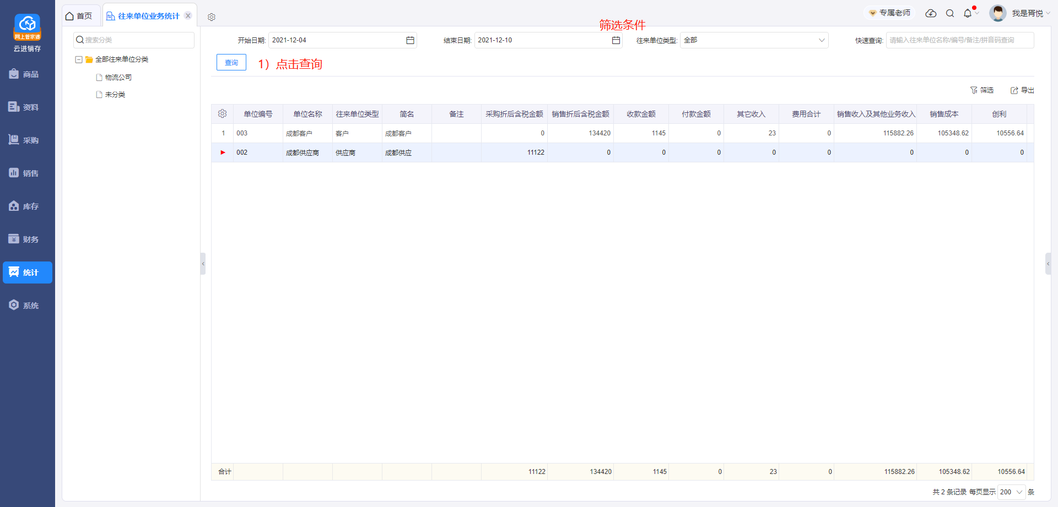The width and height of the screenshot is (1058, 507).
Task: Expand the right side panel handle
Action: 1048,264
